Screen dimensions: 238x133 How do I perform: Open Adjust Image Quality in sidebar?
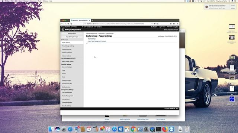click(x=68, y=62)
